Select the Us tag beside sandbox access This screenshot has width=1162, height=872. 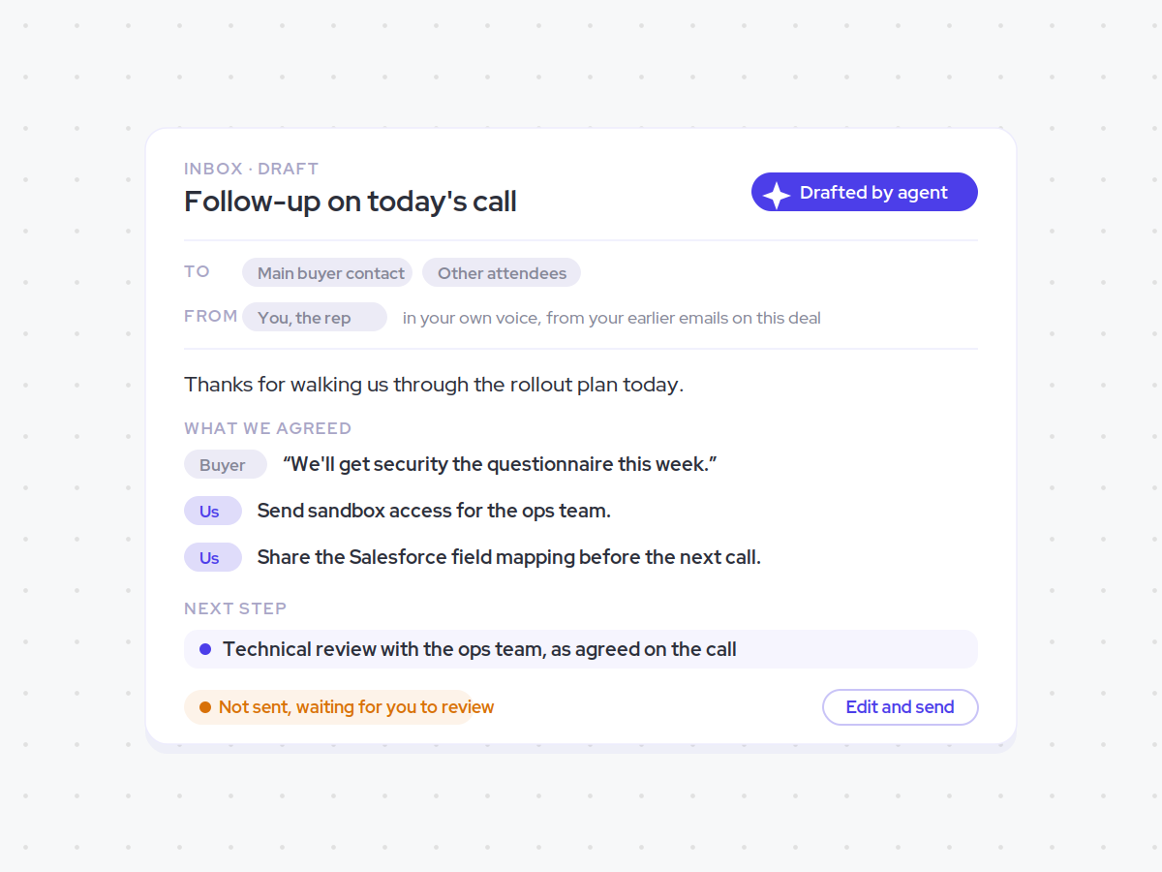tap(212, 512)
